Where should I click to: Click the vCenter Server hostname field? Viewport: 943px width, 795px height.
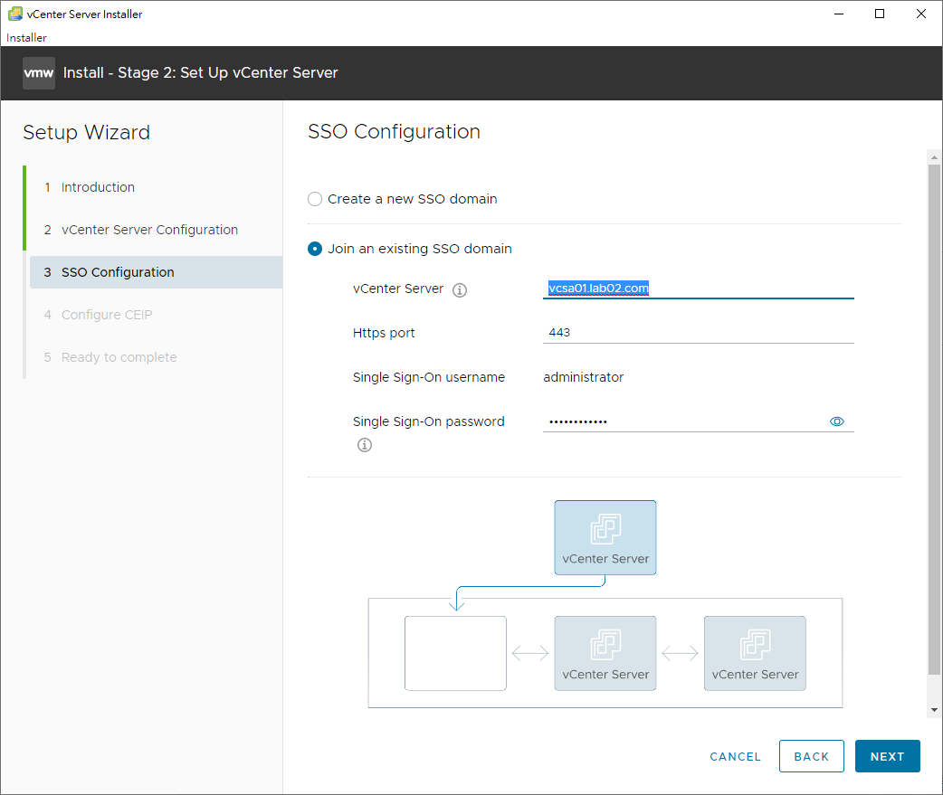[699, 289]
